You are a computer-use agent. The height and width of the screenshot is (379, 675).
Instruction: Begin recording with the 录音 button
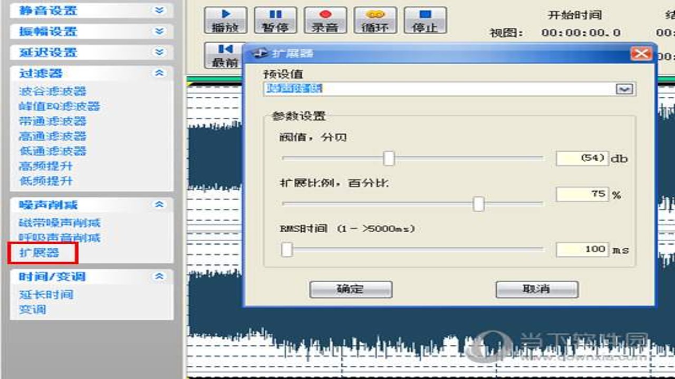tap(325, 21)
